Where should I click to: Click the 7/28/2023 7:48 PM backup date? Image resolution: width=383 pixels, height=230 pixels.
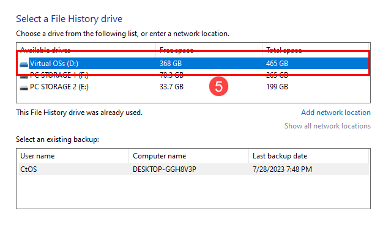[282, 169]
